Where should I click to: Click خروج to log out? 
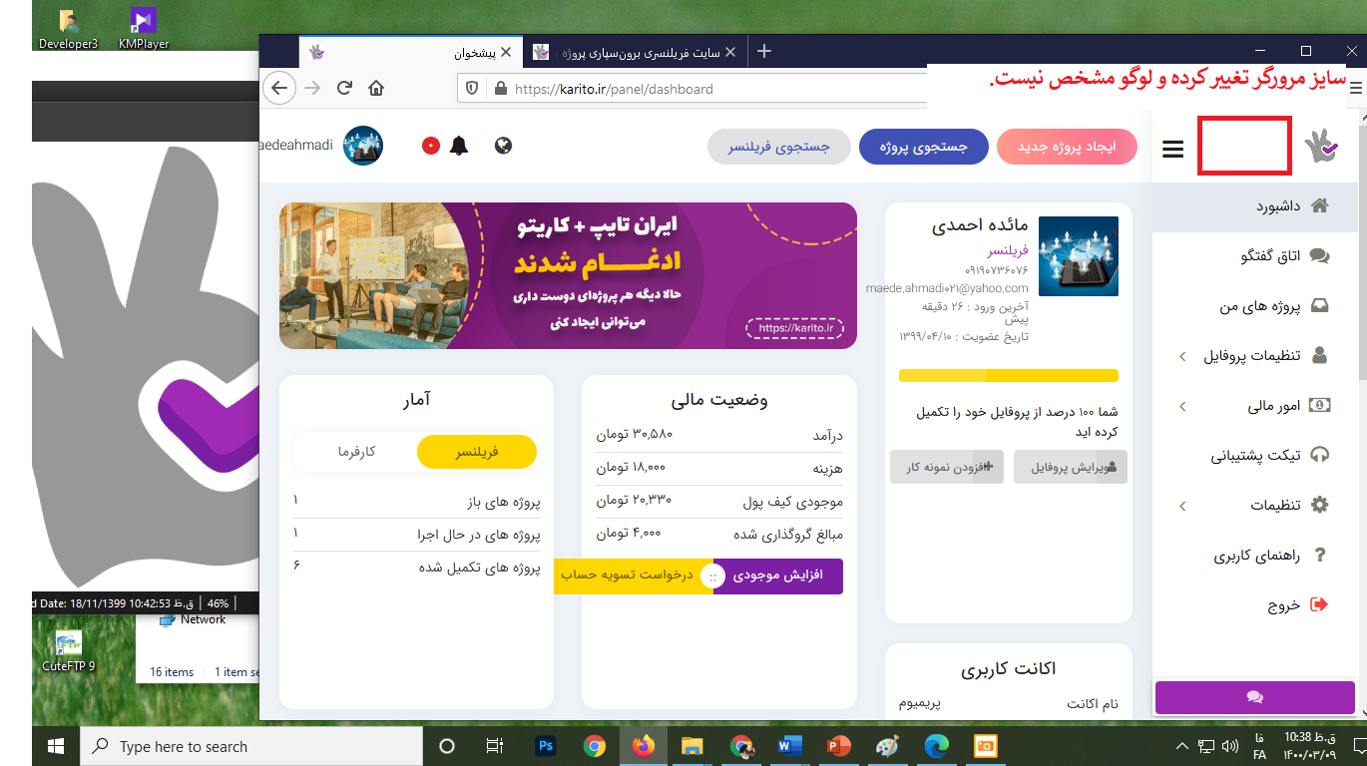click(x=1255, y=604)
